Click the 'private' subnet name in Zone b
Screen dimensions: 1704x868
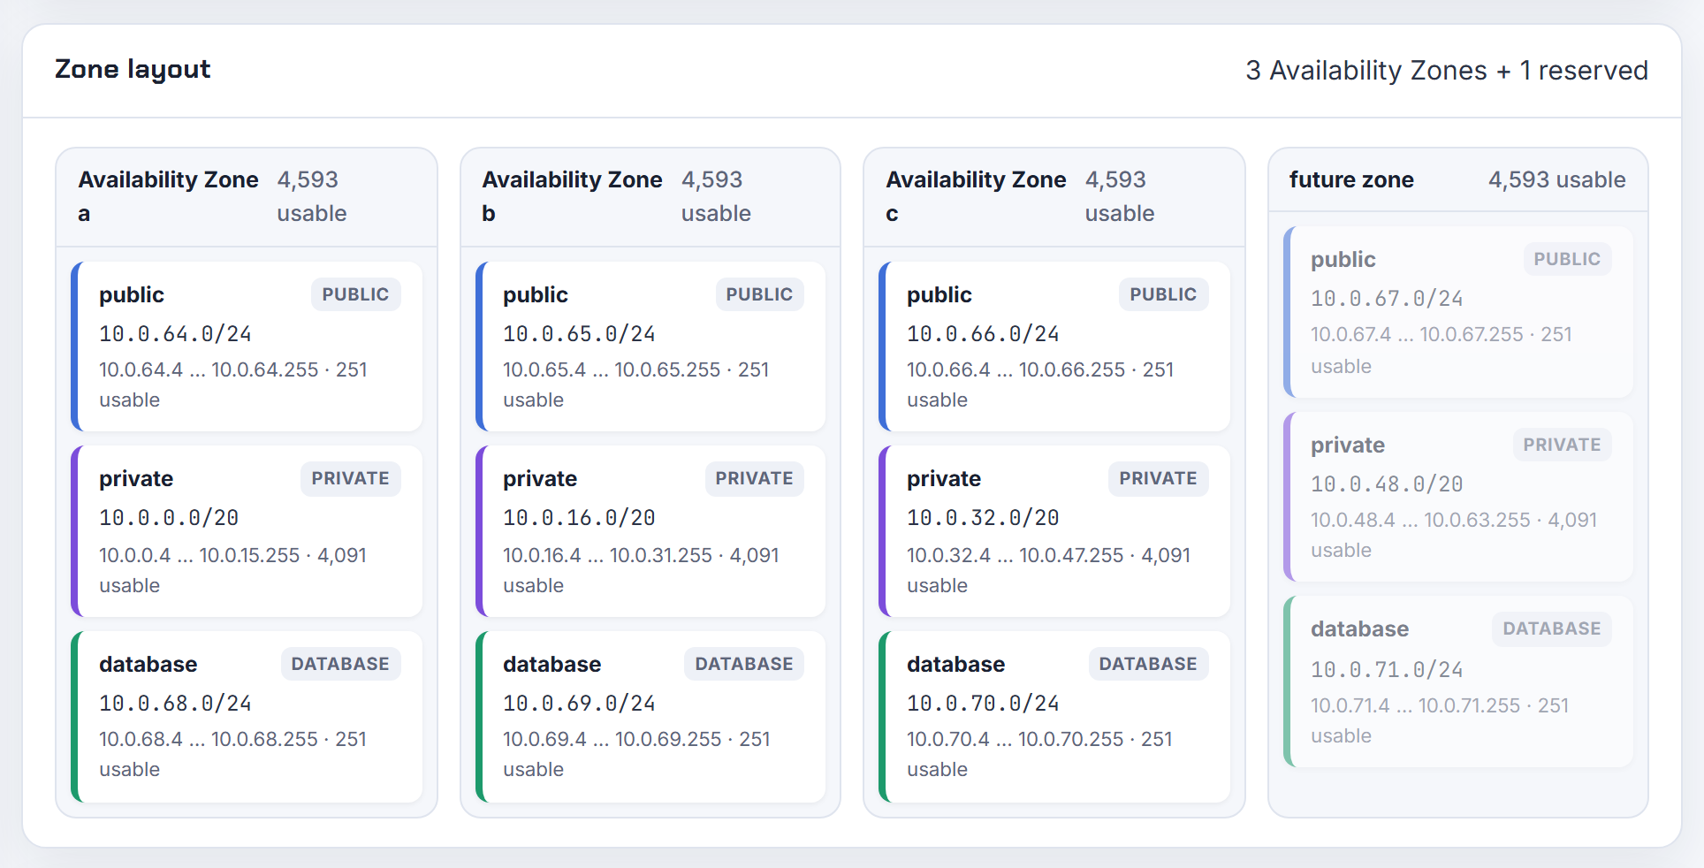540,478
